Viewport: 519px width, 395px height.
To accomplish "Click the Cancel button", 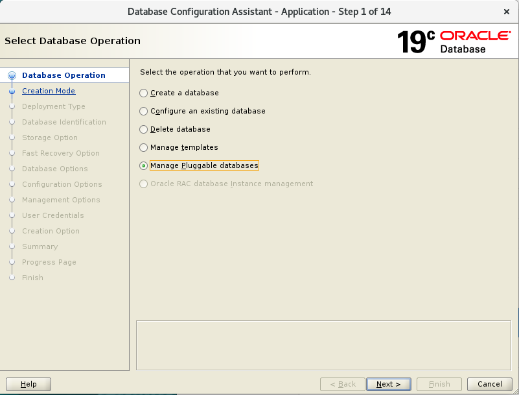I will tap(490, 384).
